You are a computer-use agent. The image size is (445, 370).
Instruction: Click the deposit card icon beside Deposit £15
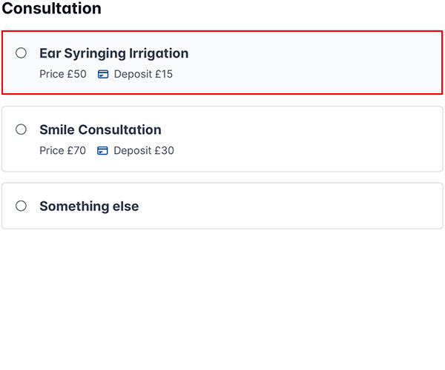(103, 74)
